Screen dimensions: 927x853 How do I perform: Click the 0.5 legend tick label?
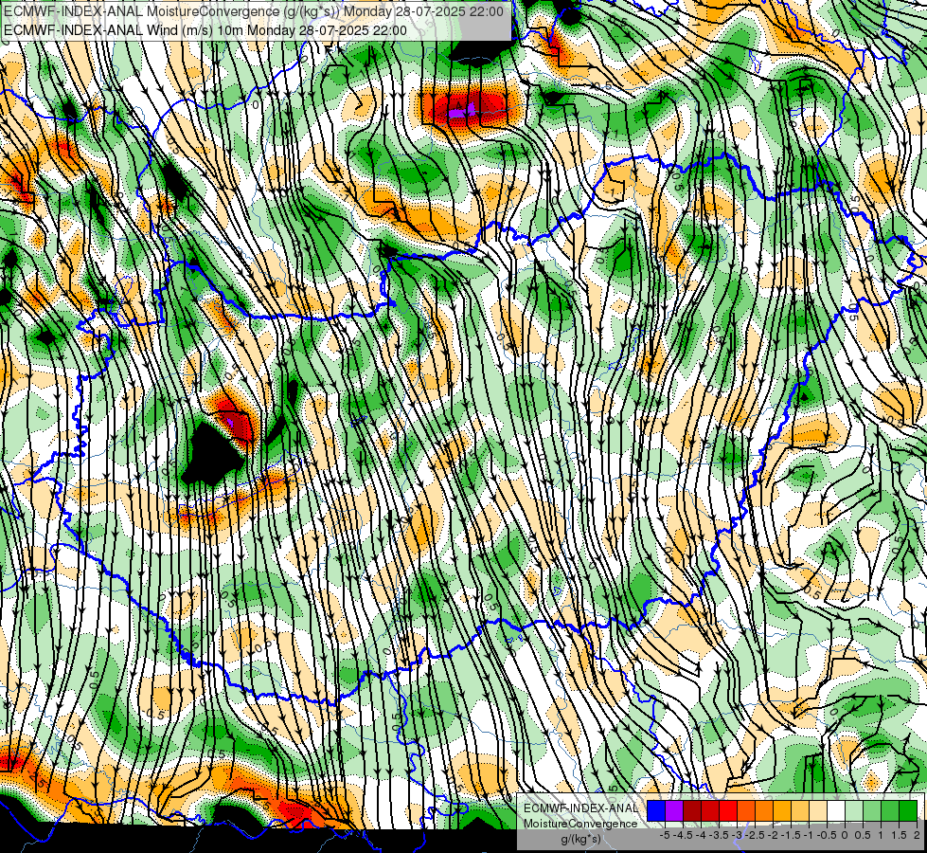pyautogui.click(x=863, y=835)
